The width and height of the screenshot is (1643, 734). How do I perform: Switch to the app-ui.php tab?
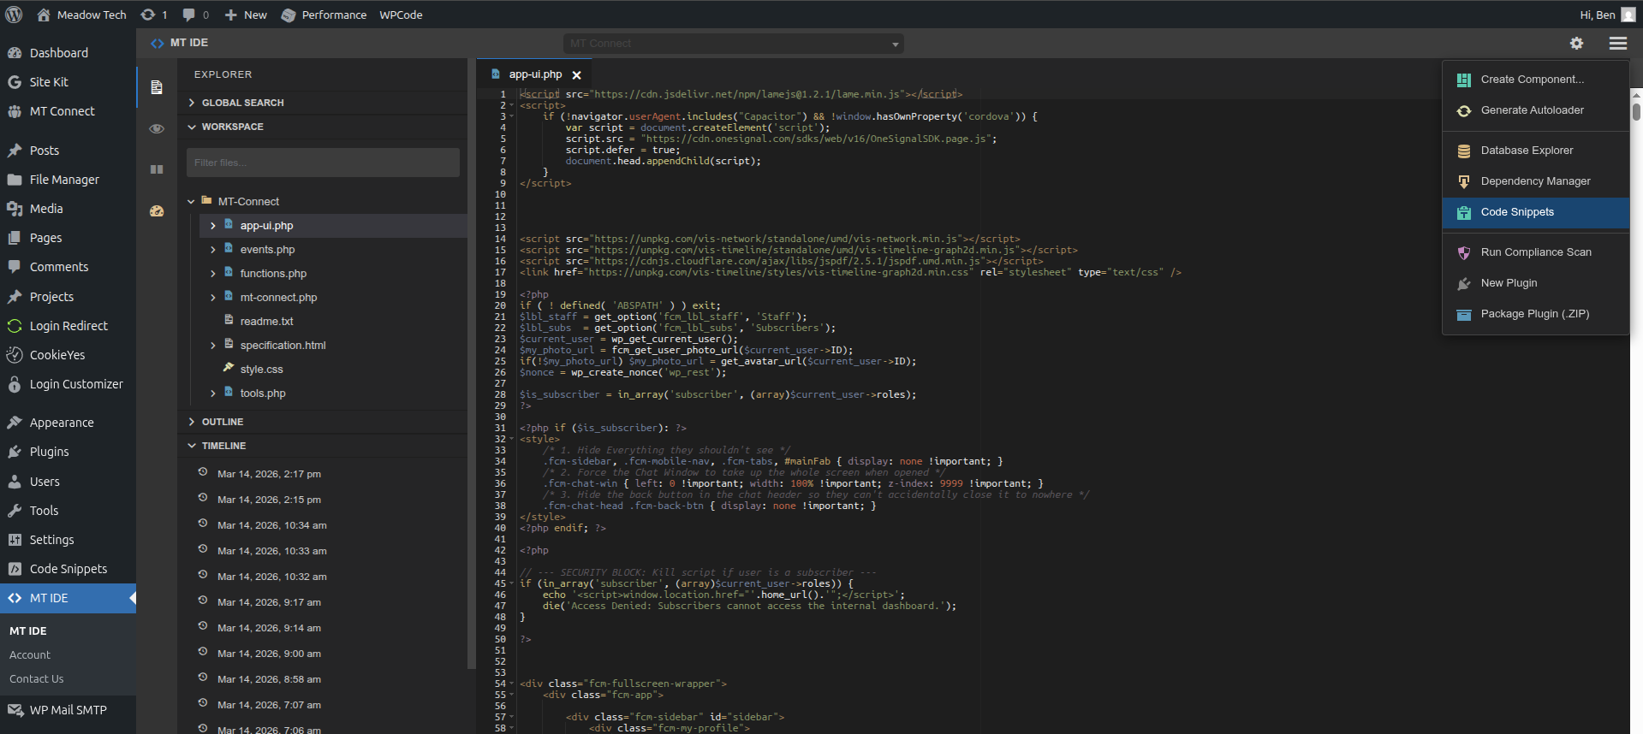535,74
